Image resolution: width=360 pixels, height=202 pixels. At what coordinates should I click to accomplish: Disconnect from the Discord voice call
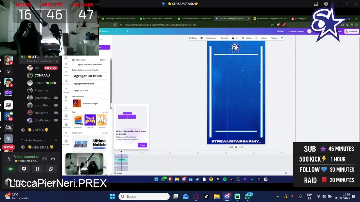click(53, 159)
